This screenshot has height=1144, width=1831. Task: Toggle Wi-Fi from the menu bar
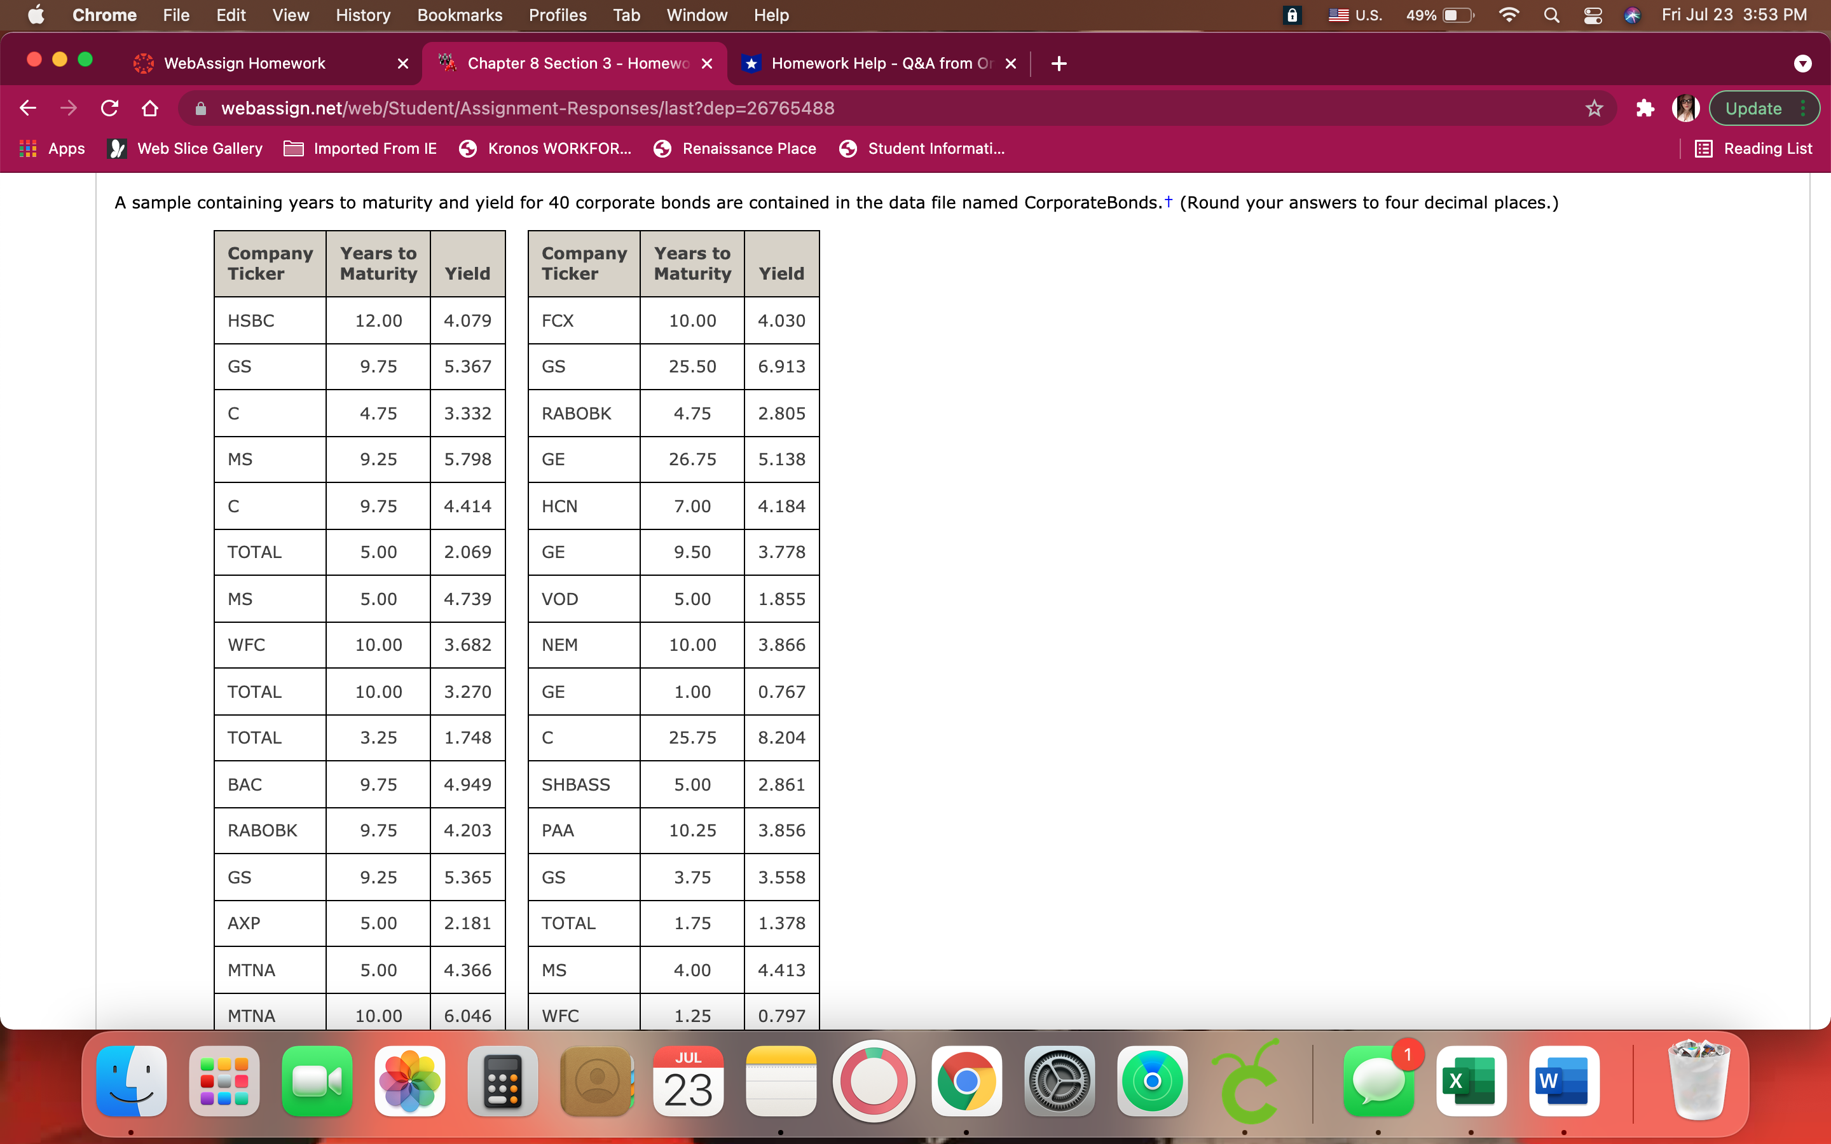pyautogui.click(x=1509, y=15)
